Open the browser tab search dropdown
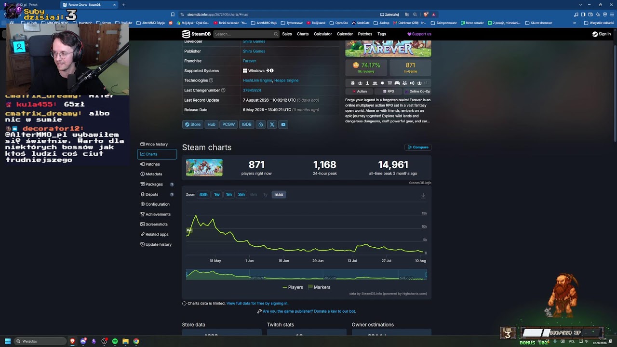 coord(581,5)
